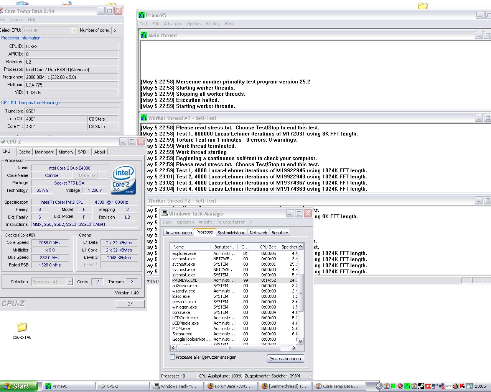
Task: Click OK in the CPU-Z window
Action: click(130, 304)
